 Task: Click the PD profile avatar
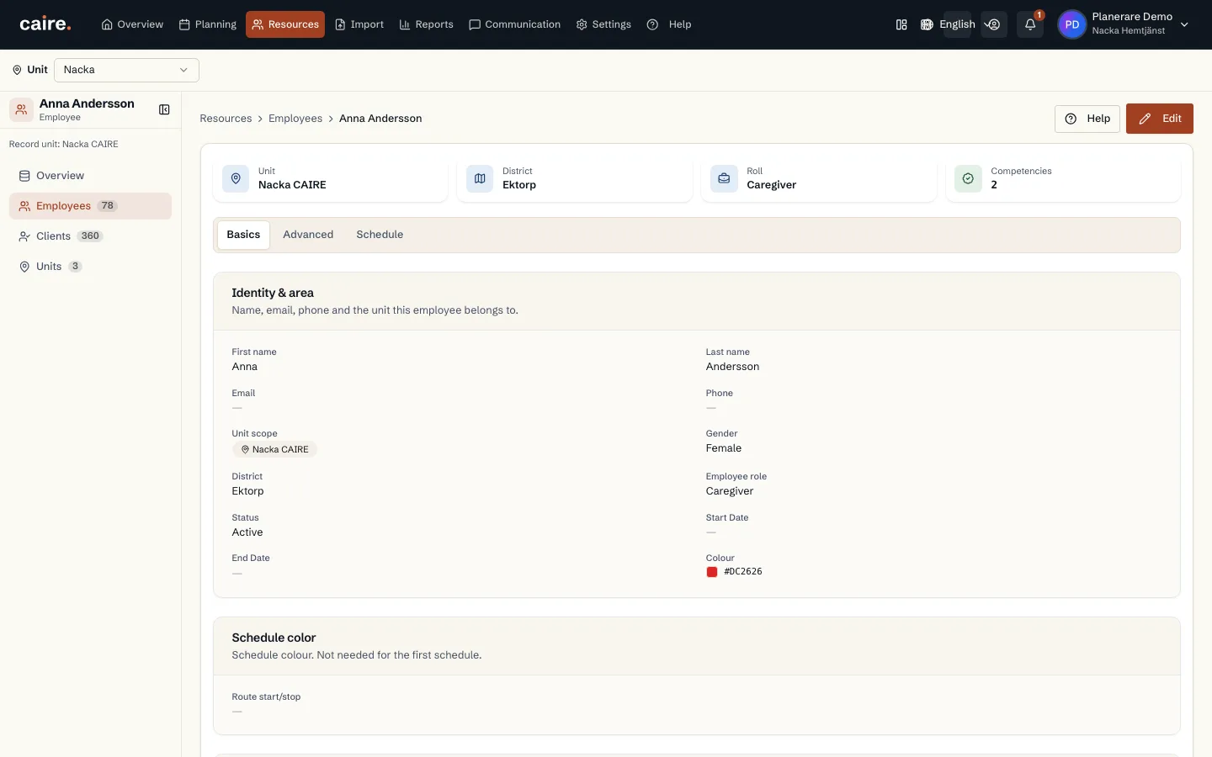(x=1071, y=24)
